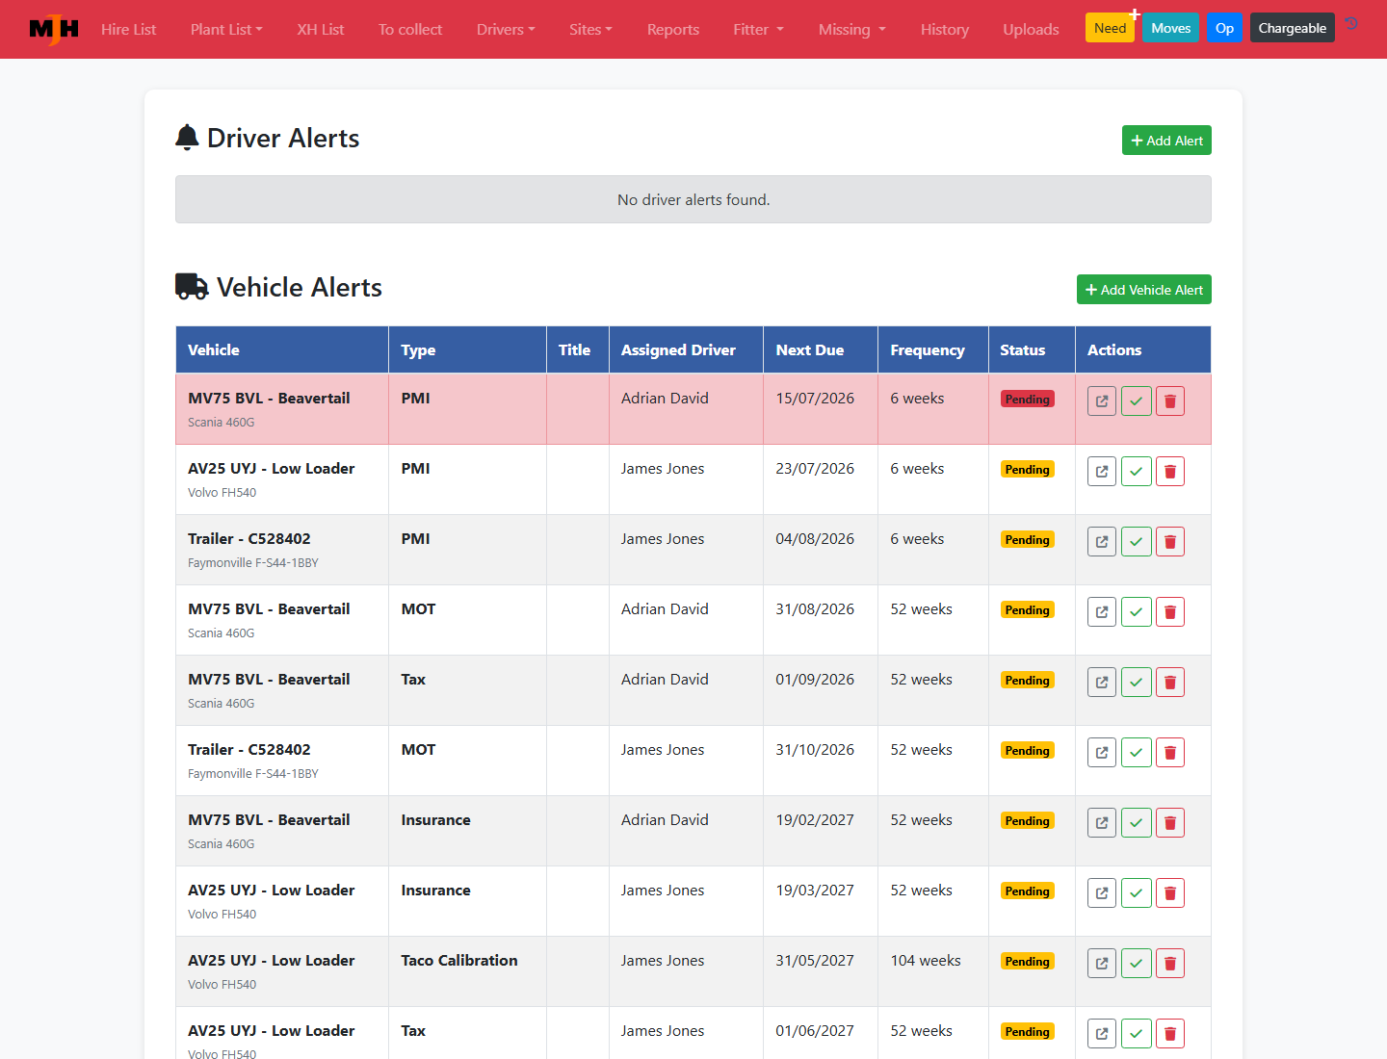This screenshot has height=1059, width=1387.
Task: Click the No driver alerts found message
Action: pos(693,199)
